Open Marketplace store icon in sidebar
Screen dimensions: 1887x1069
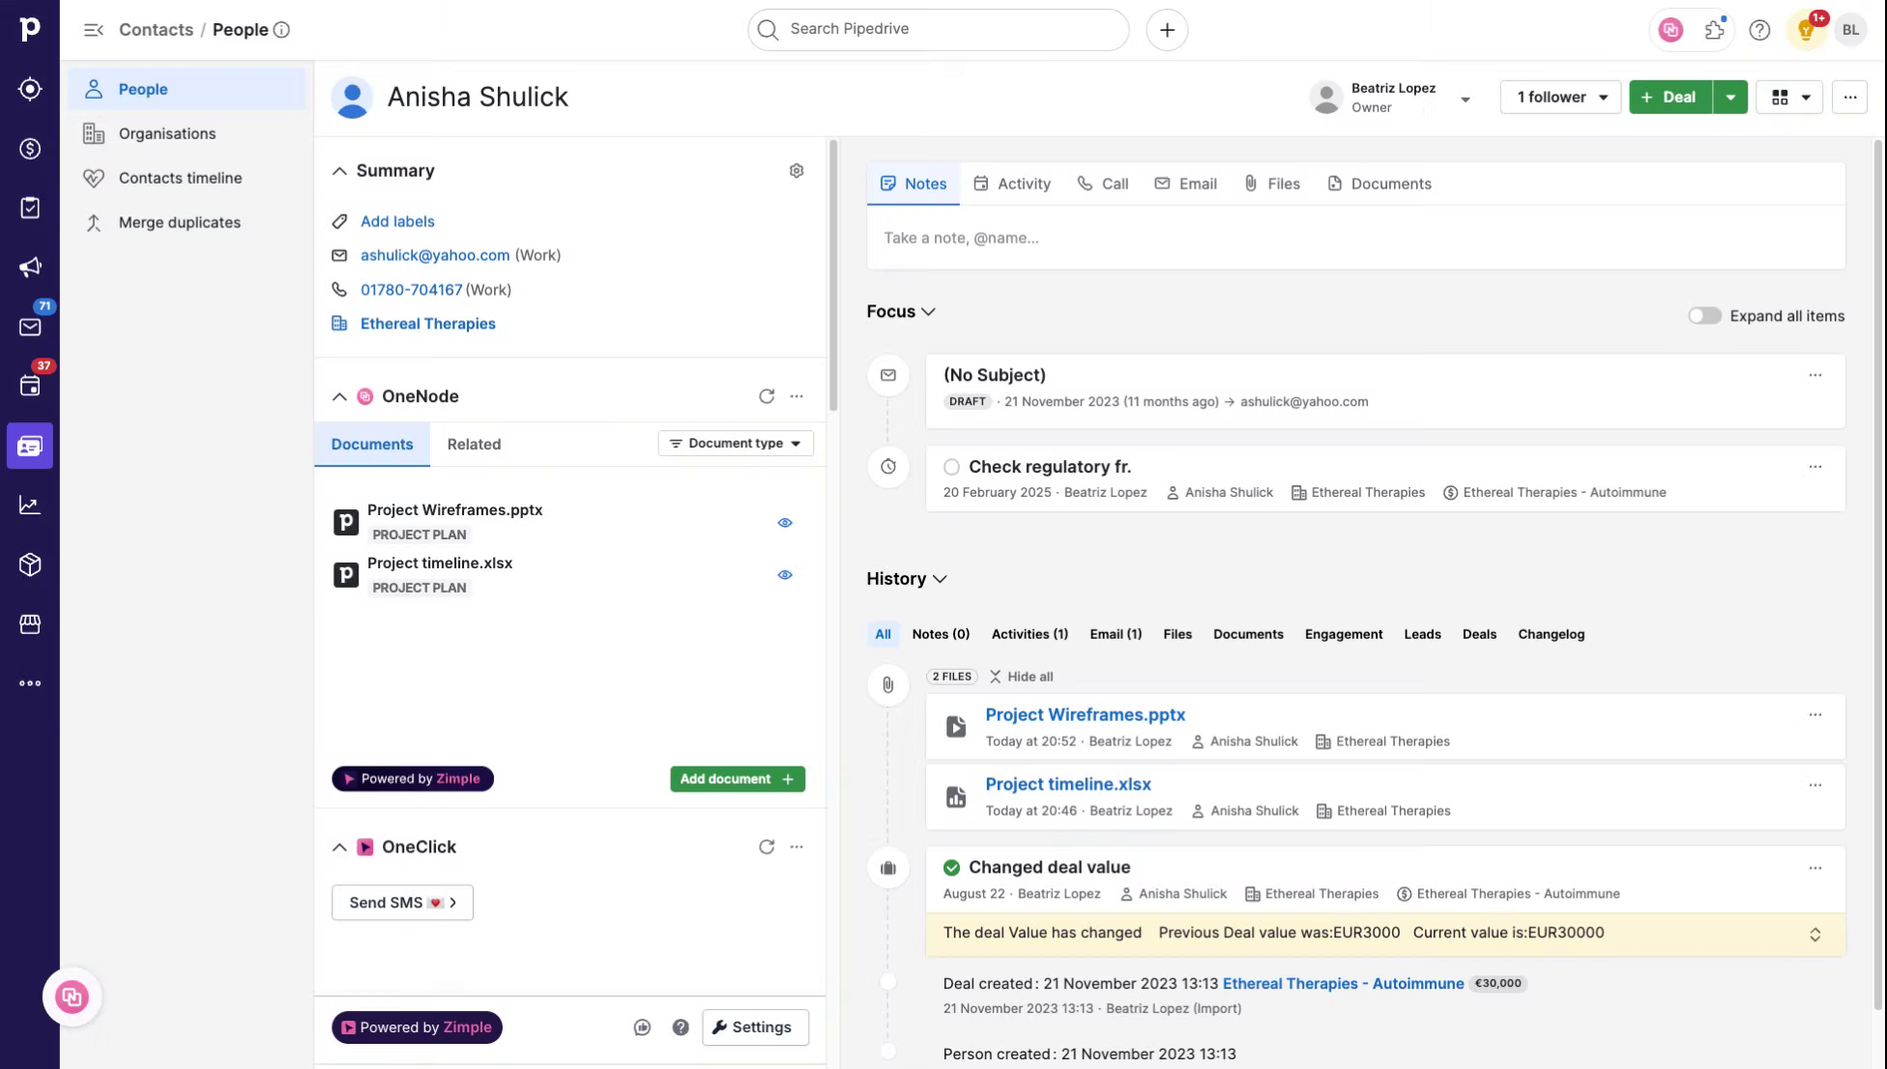[30, 624]
